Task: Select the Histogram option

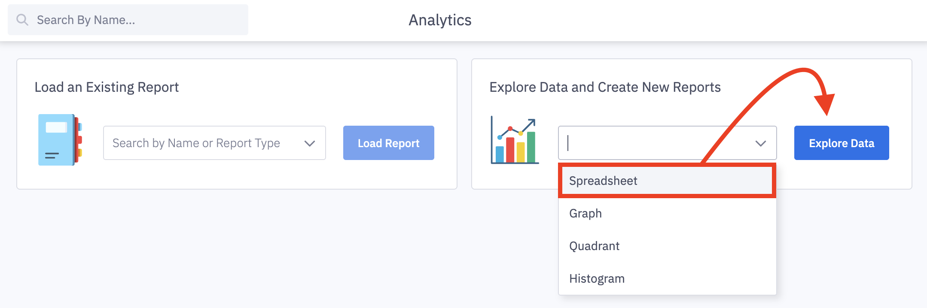Action: tap(597, 278)
